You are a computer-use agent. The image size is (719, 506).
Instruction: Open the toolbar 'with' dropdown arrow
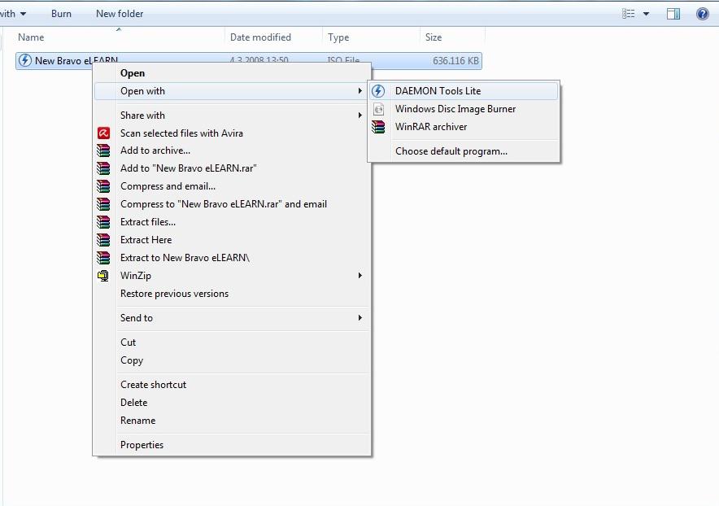click(x=23, y=14)
